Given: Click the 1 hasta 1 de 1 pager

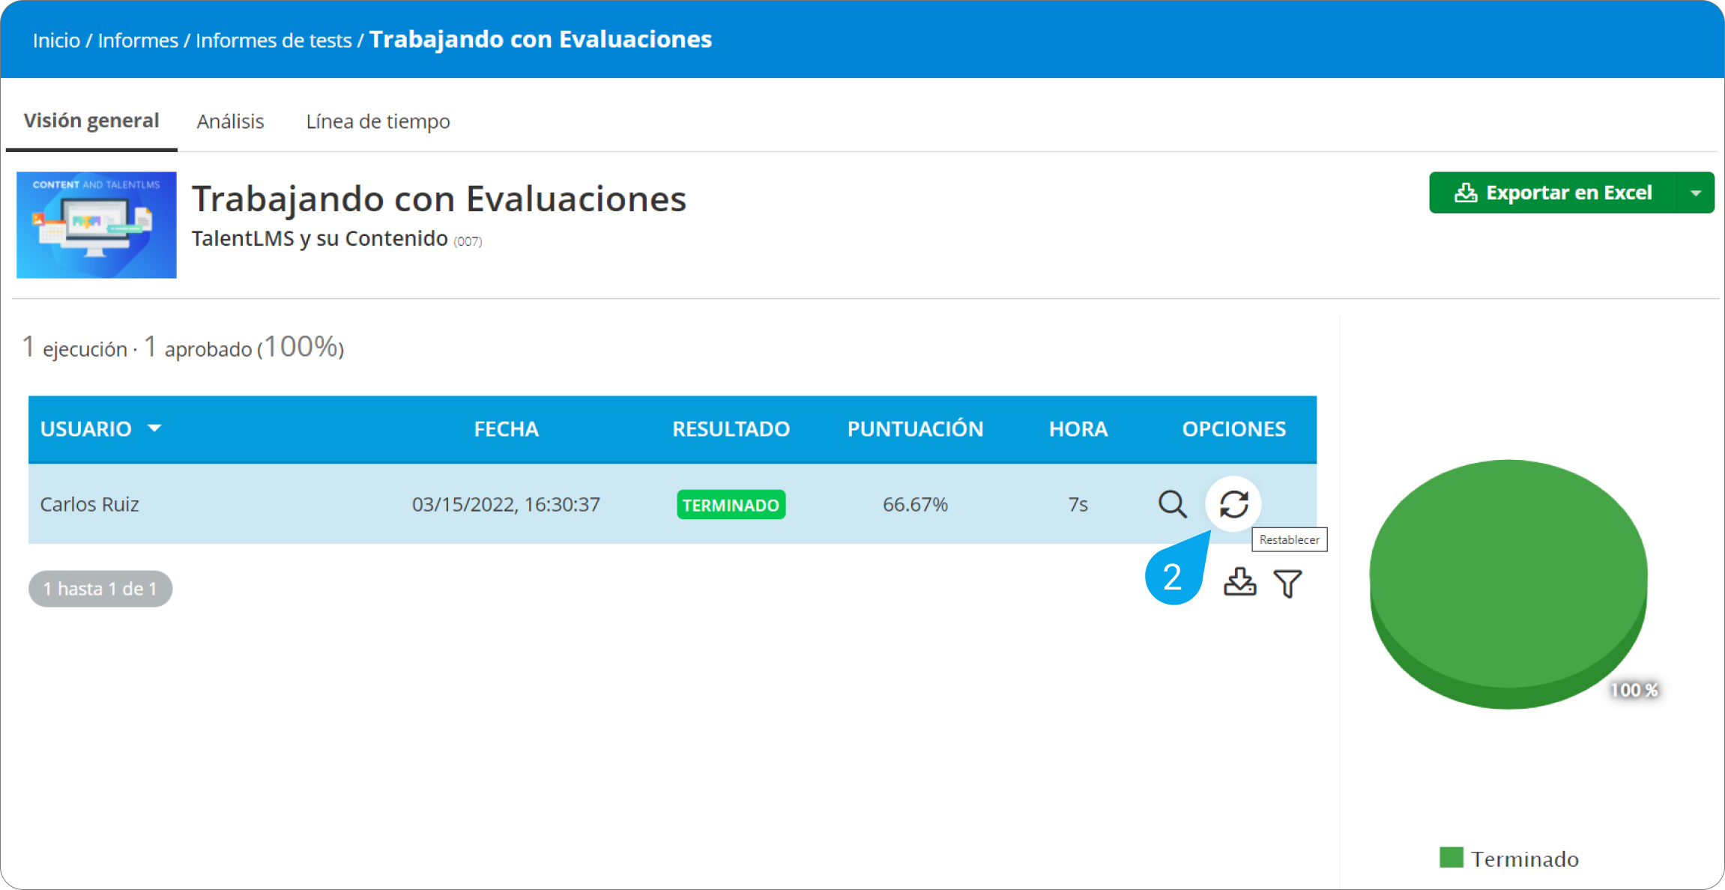Looking at the screenshot, I should click(100, 589).
